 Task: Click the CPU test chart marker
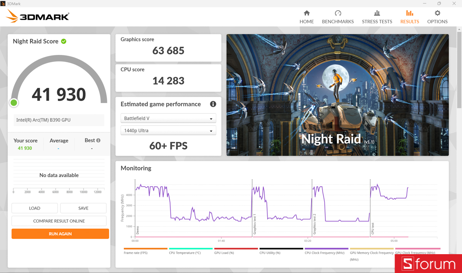[x=373, y=228]
